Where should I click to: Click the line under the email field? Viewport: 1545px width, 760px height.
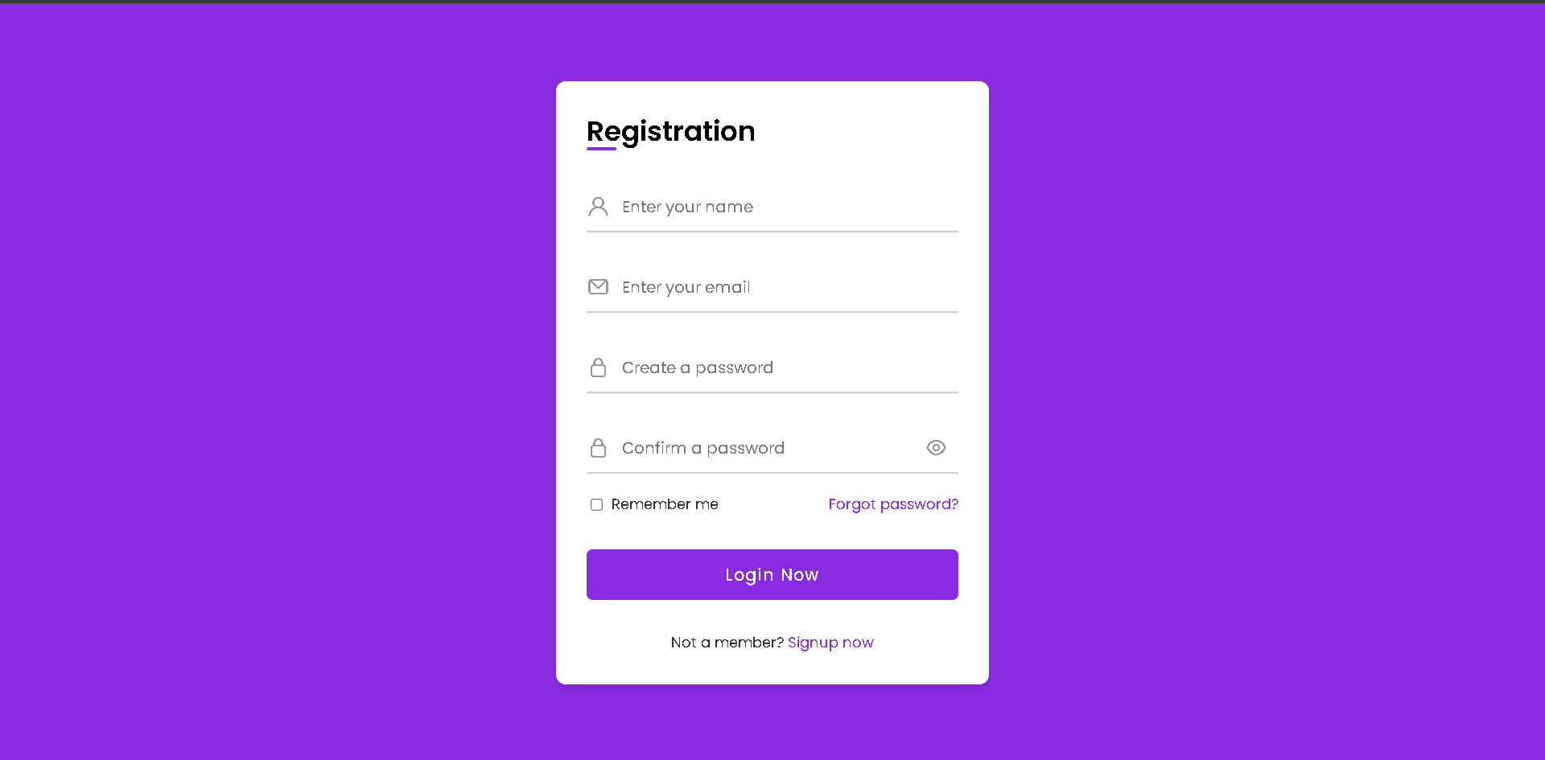pos(772,312)
